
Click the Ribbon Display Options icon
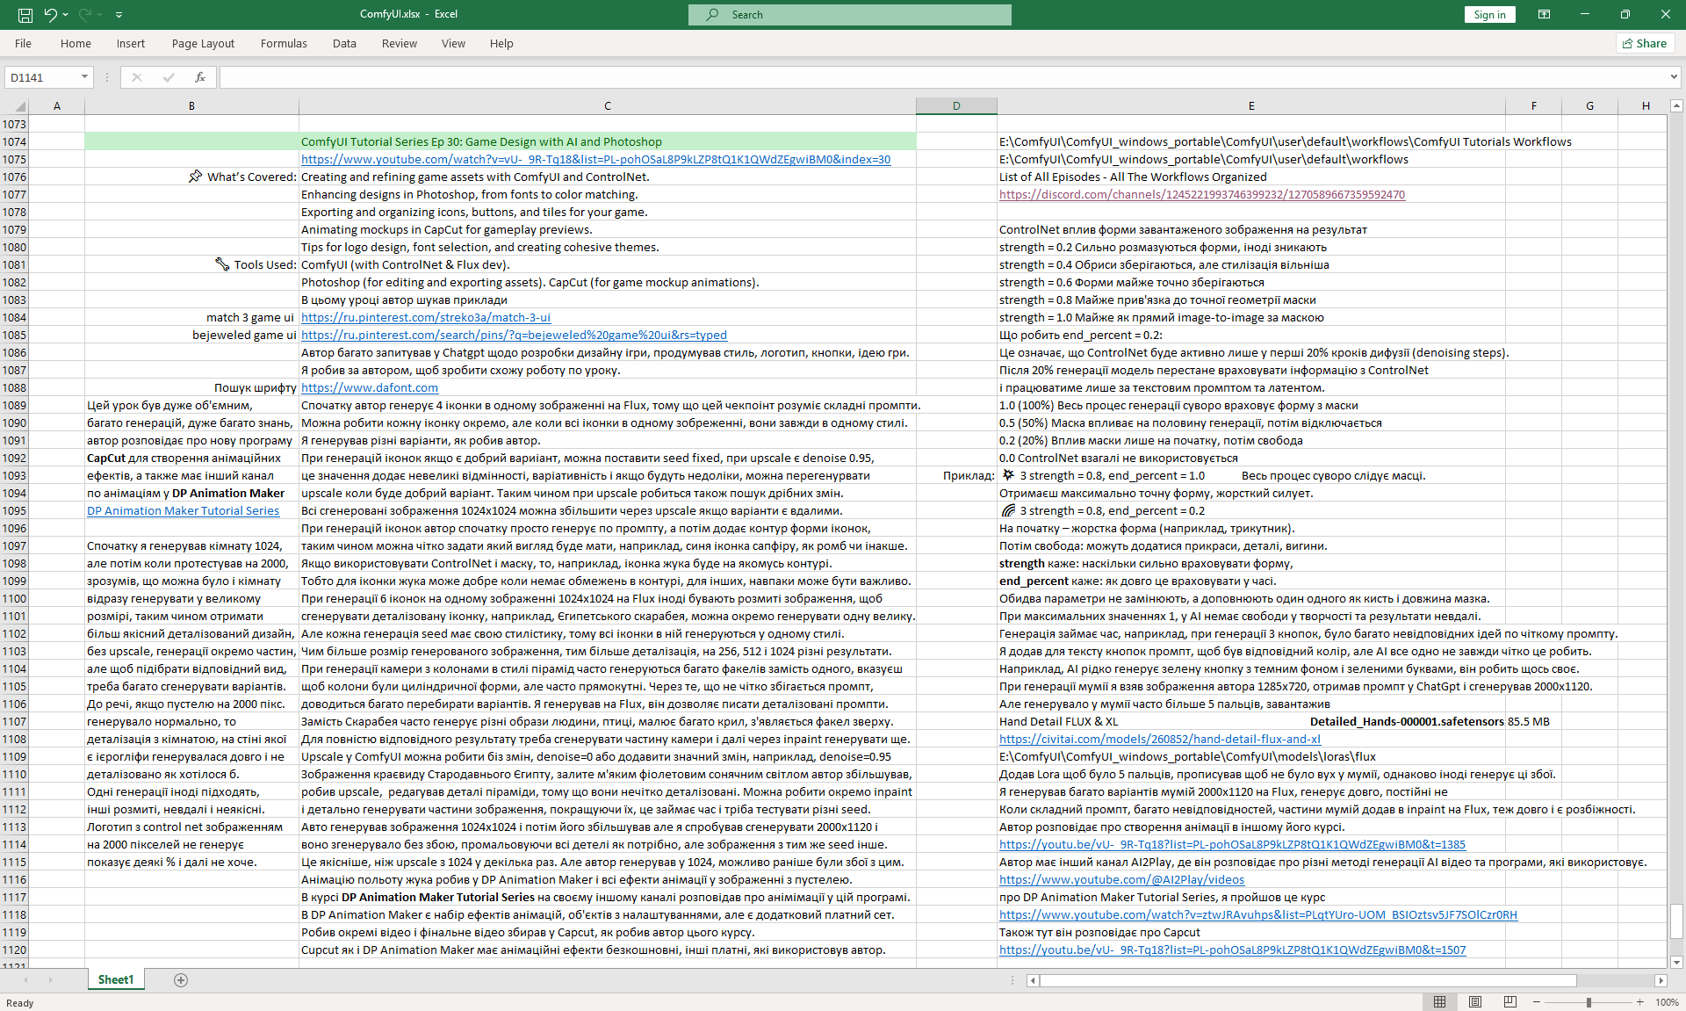1544,14
